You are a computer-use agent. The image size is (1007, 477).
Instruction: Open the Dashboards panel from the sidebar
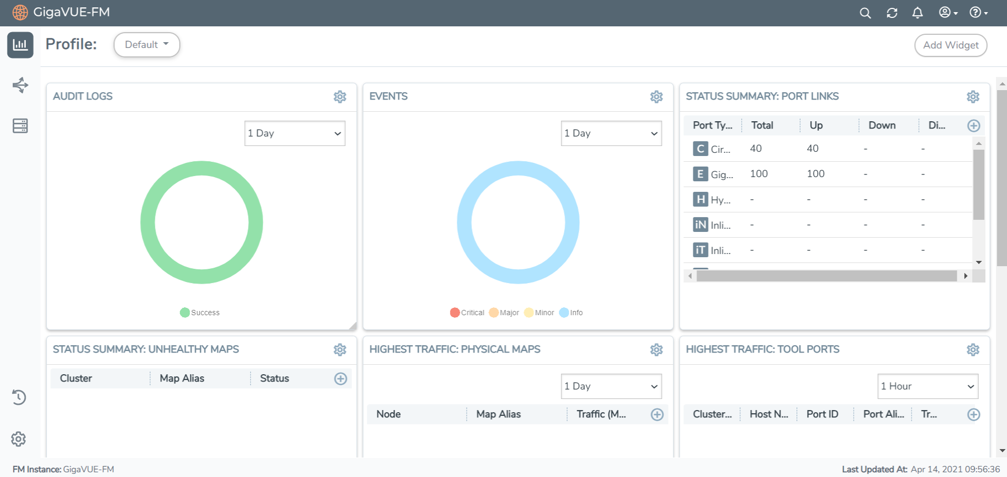coord(20,45)
